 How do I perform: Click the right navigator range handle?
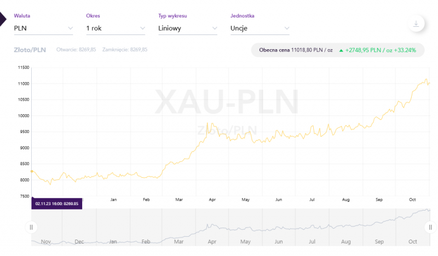pyautogui.click(x=430, y=227)
